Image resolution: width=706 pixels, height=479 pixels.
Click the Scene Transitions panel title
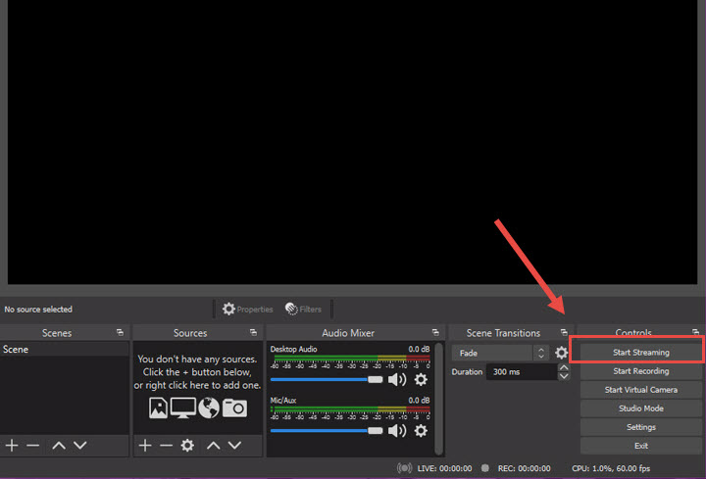pyautogui.click(x=503, y=333)
